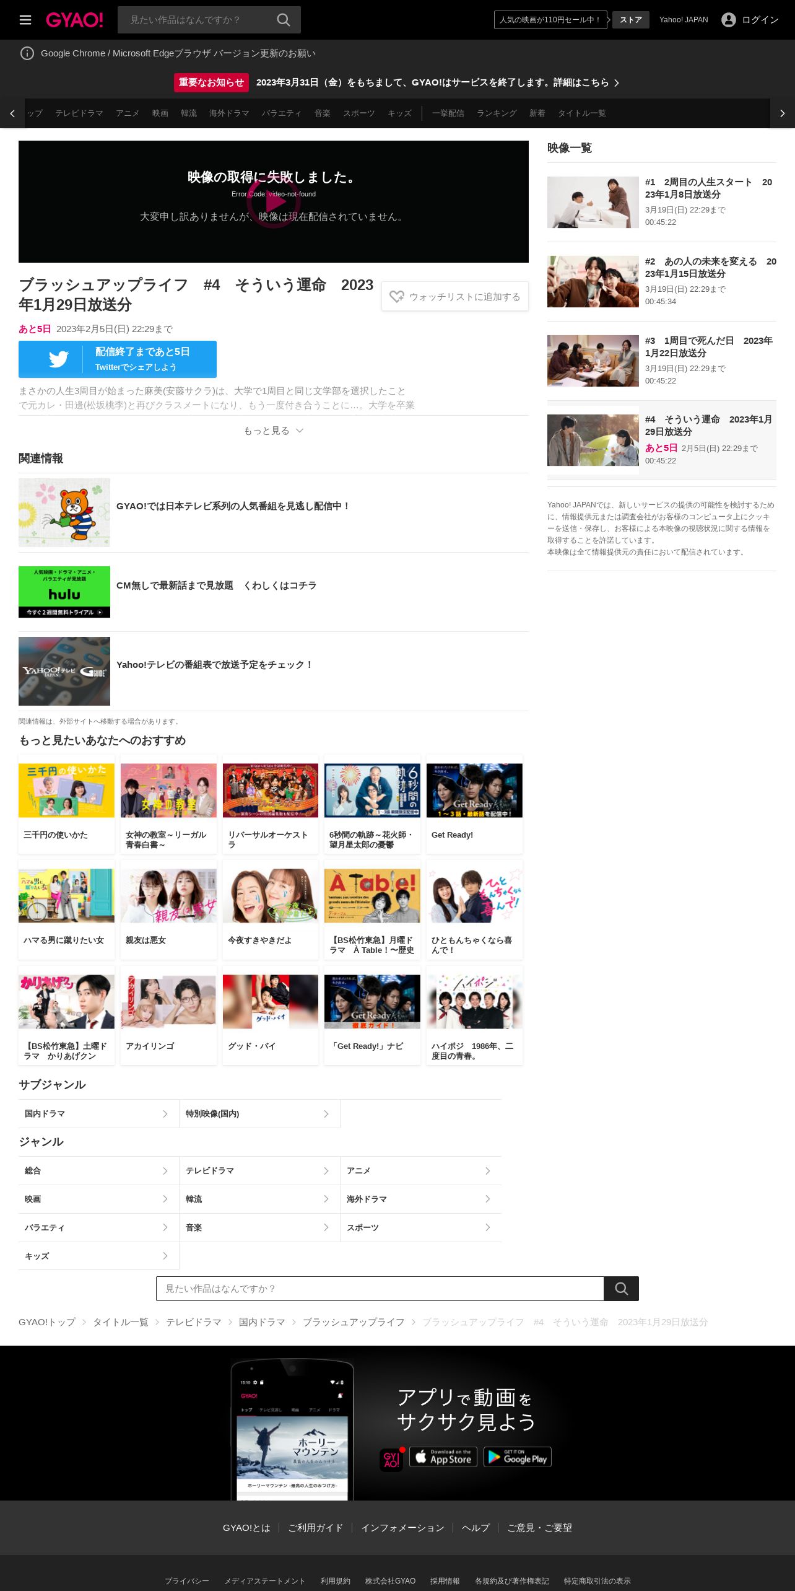795x1591 pixels.
Task: Open 利用規約 footer link
Action: point(336,1581)
